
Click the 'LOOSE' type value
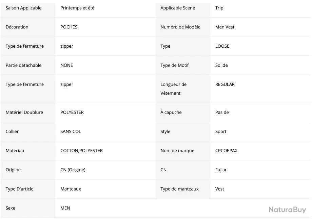[222, 46]
